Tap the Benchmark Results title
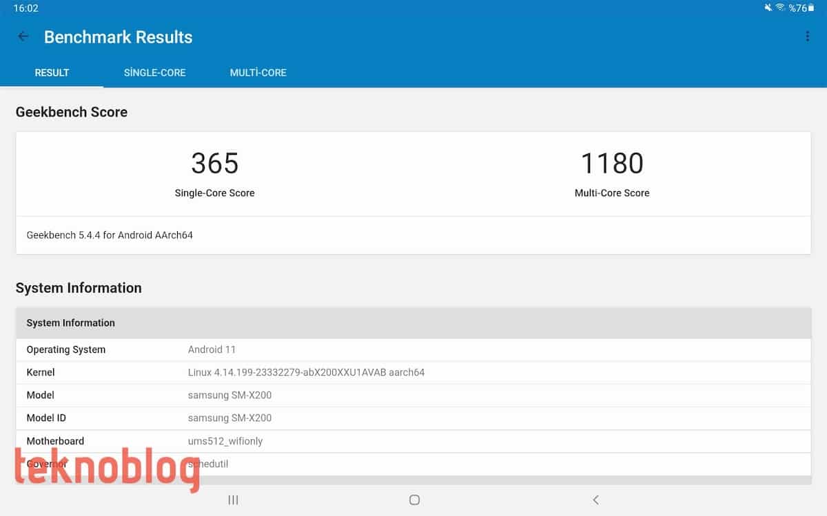The height and width of the screenshot is (516, 827). pyautogui.click(x=119, y=37)
